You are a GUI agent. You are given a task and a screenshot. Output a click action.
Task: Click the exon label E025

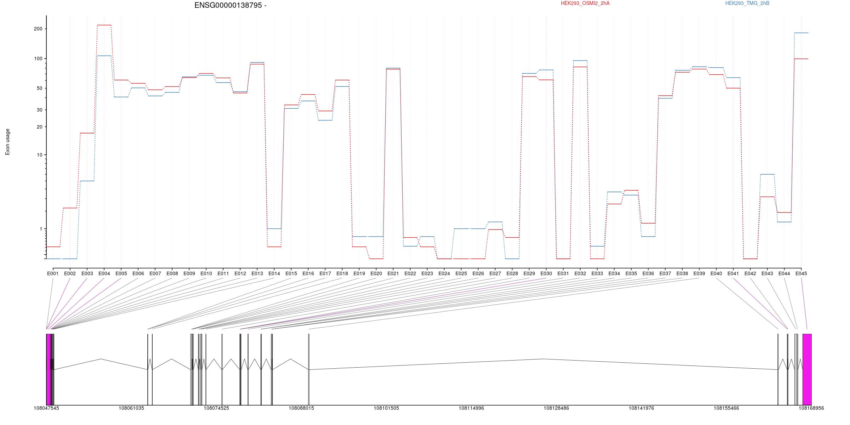pyautogui.click(x=461, y=273)
